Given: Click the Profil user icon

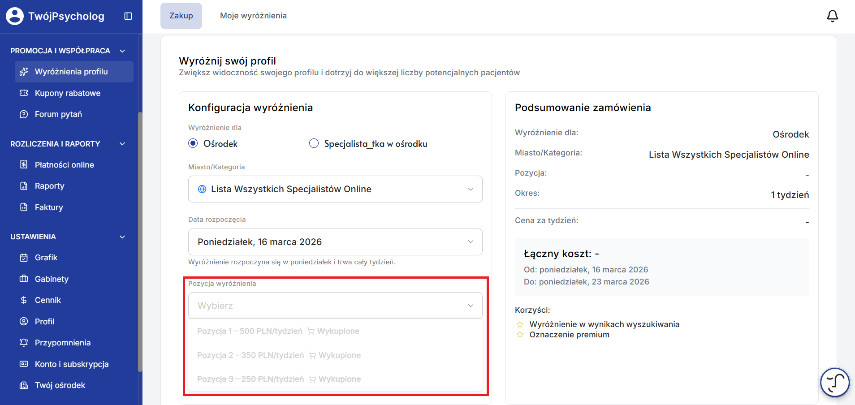Looking at the screenshot, I should [x=24, y=322].
